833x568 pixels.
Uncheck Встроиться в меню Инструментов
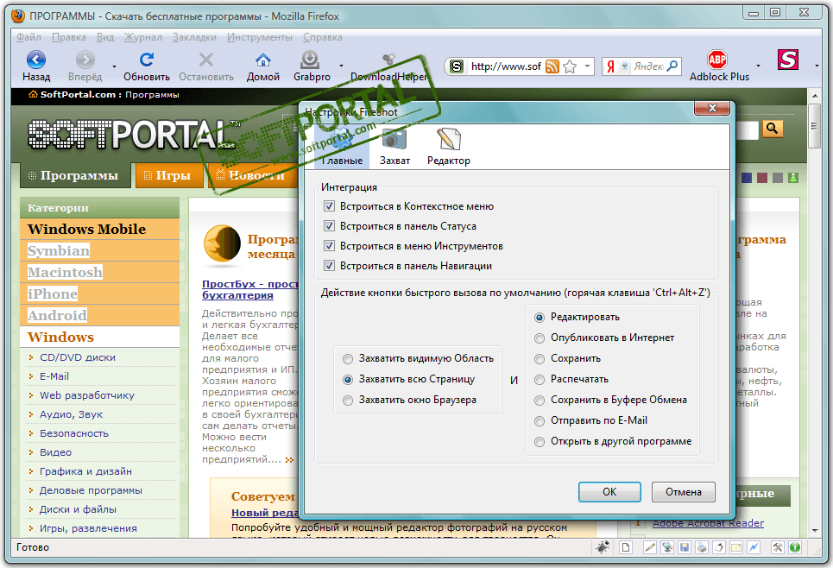330,246
